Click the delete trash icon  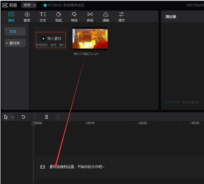[x=58, y=117]
